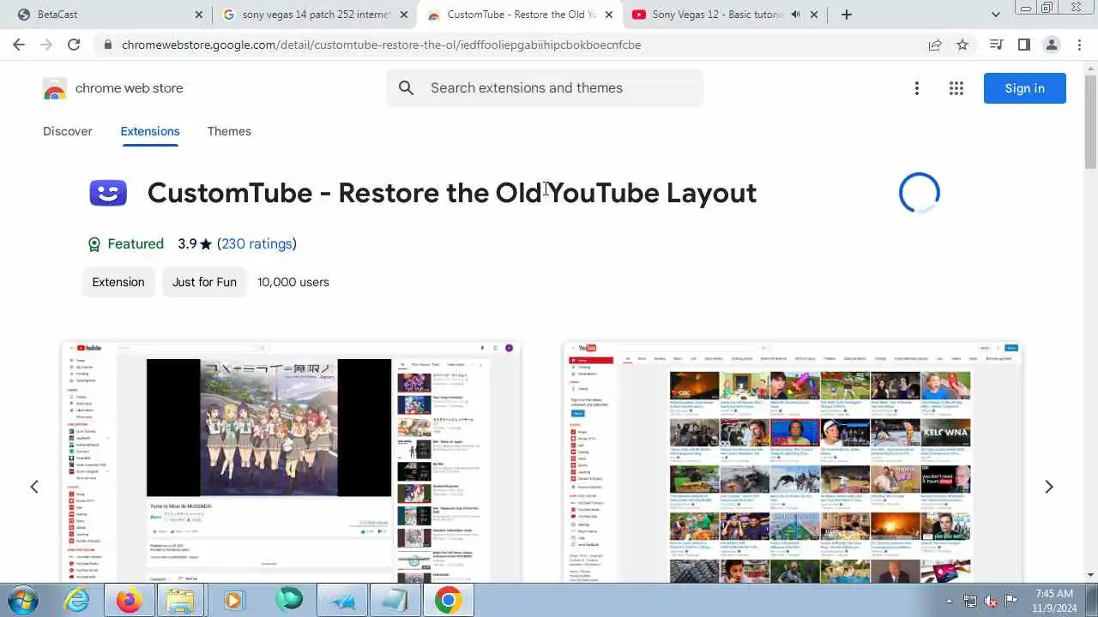Screen dimensions: 1098x617
Task: Reload the current page
Action: [x=74, y=45]
